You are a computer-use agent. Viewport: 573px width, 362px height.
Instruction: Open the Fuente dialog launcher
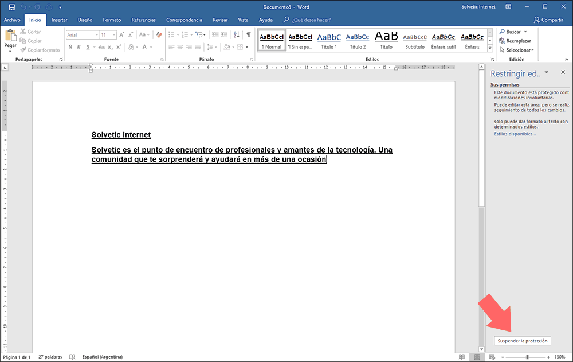162,59
